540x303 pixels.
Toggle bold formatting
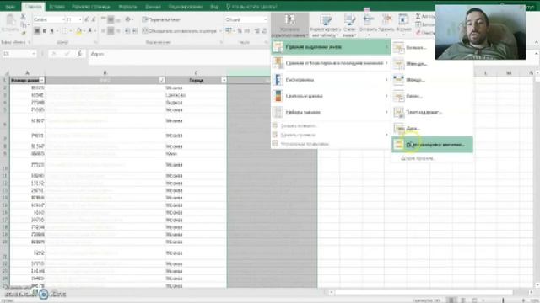[x=37, y=31]
